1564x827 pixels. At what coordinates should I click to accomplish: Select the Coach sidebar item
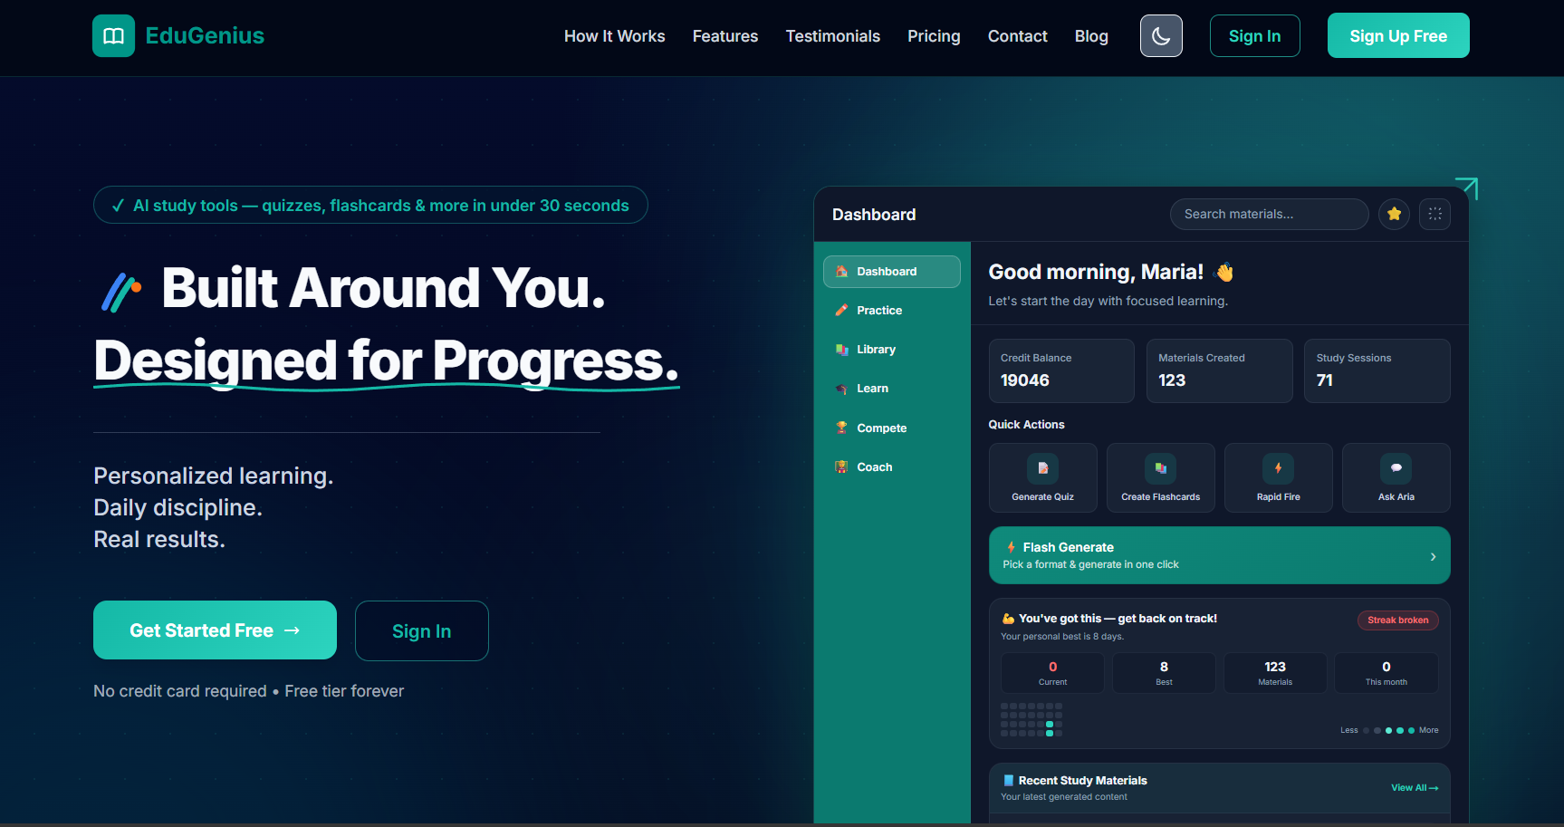point(891,467)
